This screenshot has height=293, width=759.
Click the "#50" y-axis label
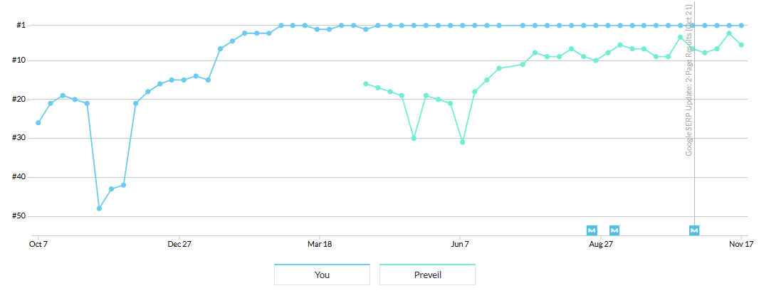pos(19,215)
